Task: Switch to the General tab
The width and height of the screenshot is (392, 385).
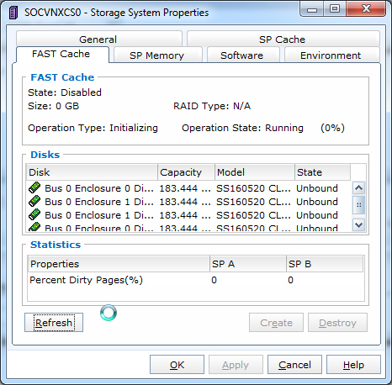Action: tap(99, 39)
